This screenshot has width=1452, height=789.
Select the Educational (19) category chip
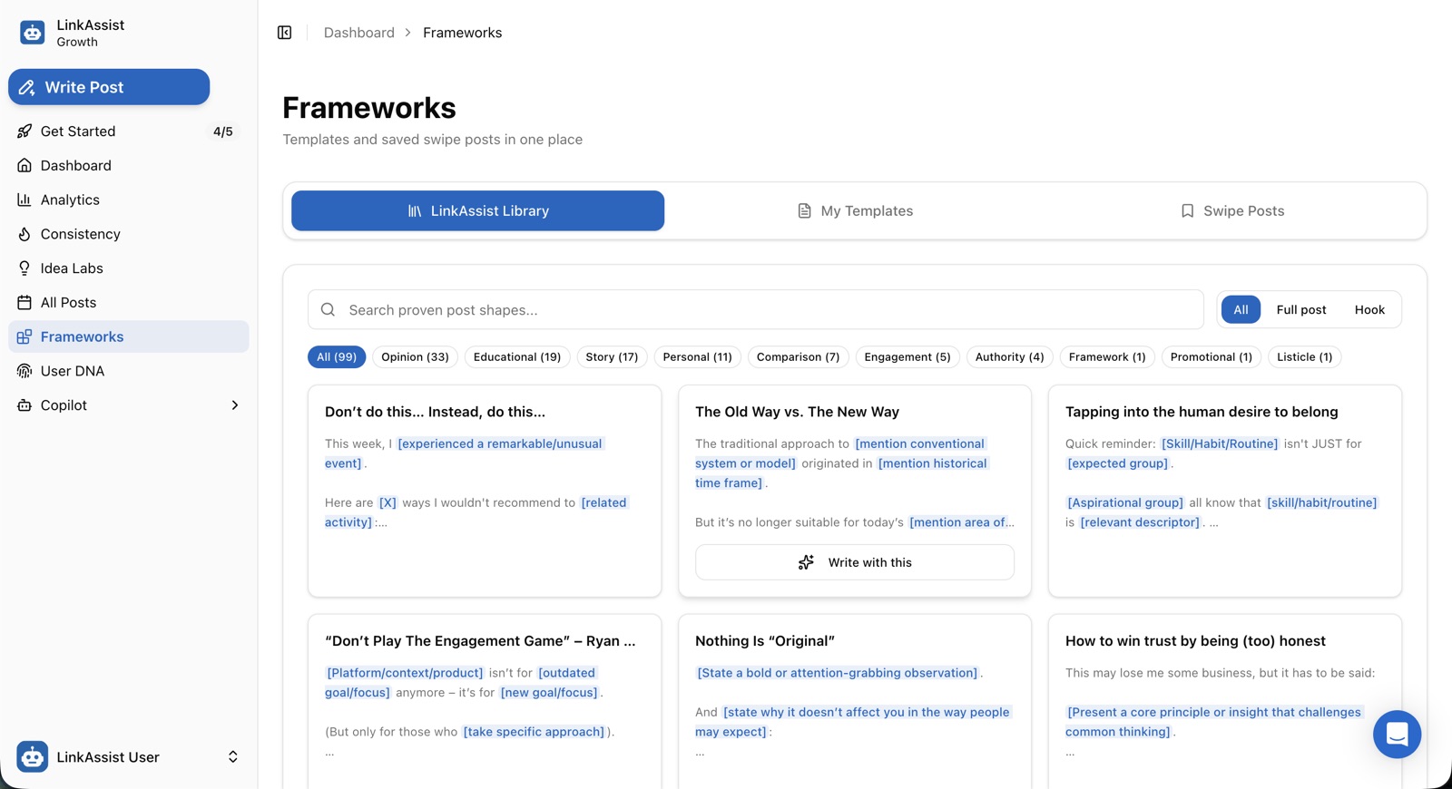click(517, 357)
